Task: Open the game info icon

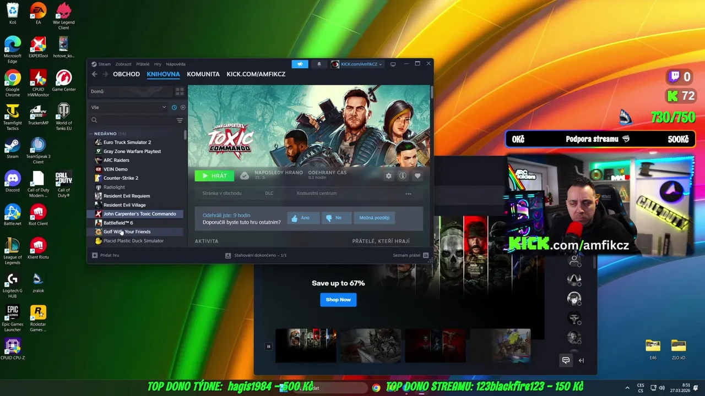Action: tap(403, 176)
